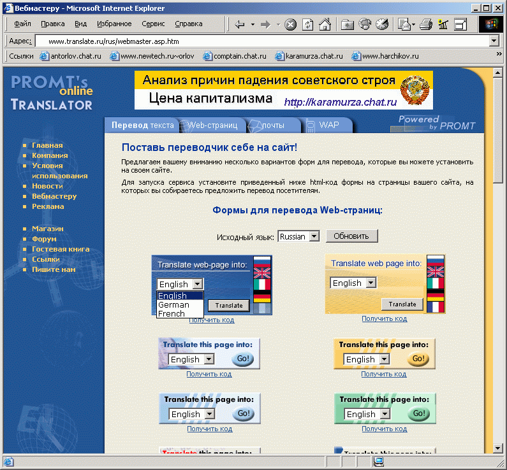Switch to почты tab

273,125
